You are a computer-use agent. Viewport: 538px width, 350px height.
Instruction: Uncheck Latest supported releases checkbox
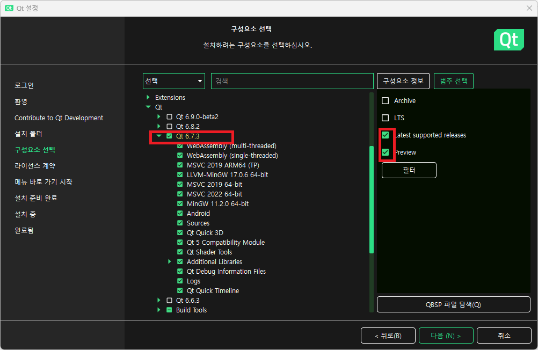pyautogui.click(x=386, y=135)
